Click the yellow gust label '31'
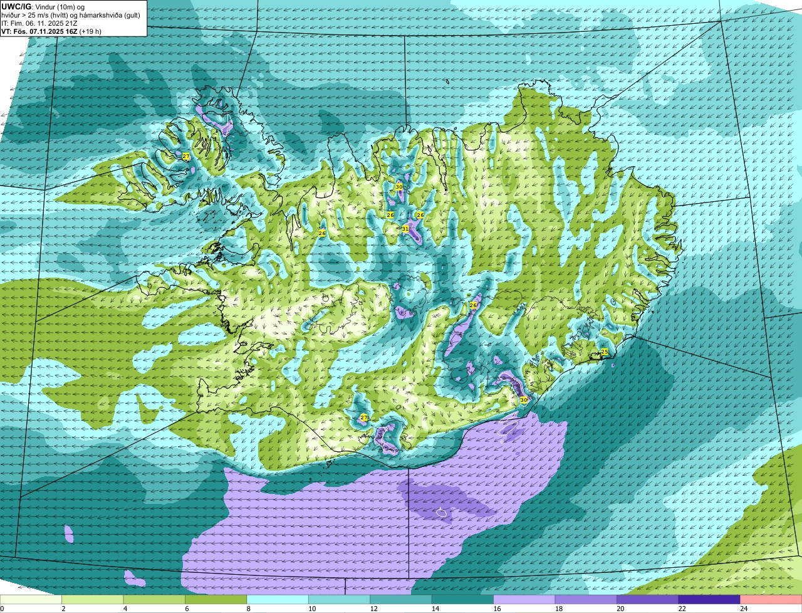 [405, 229]
